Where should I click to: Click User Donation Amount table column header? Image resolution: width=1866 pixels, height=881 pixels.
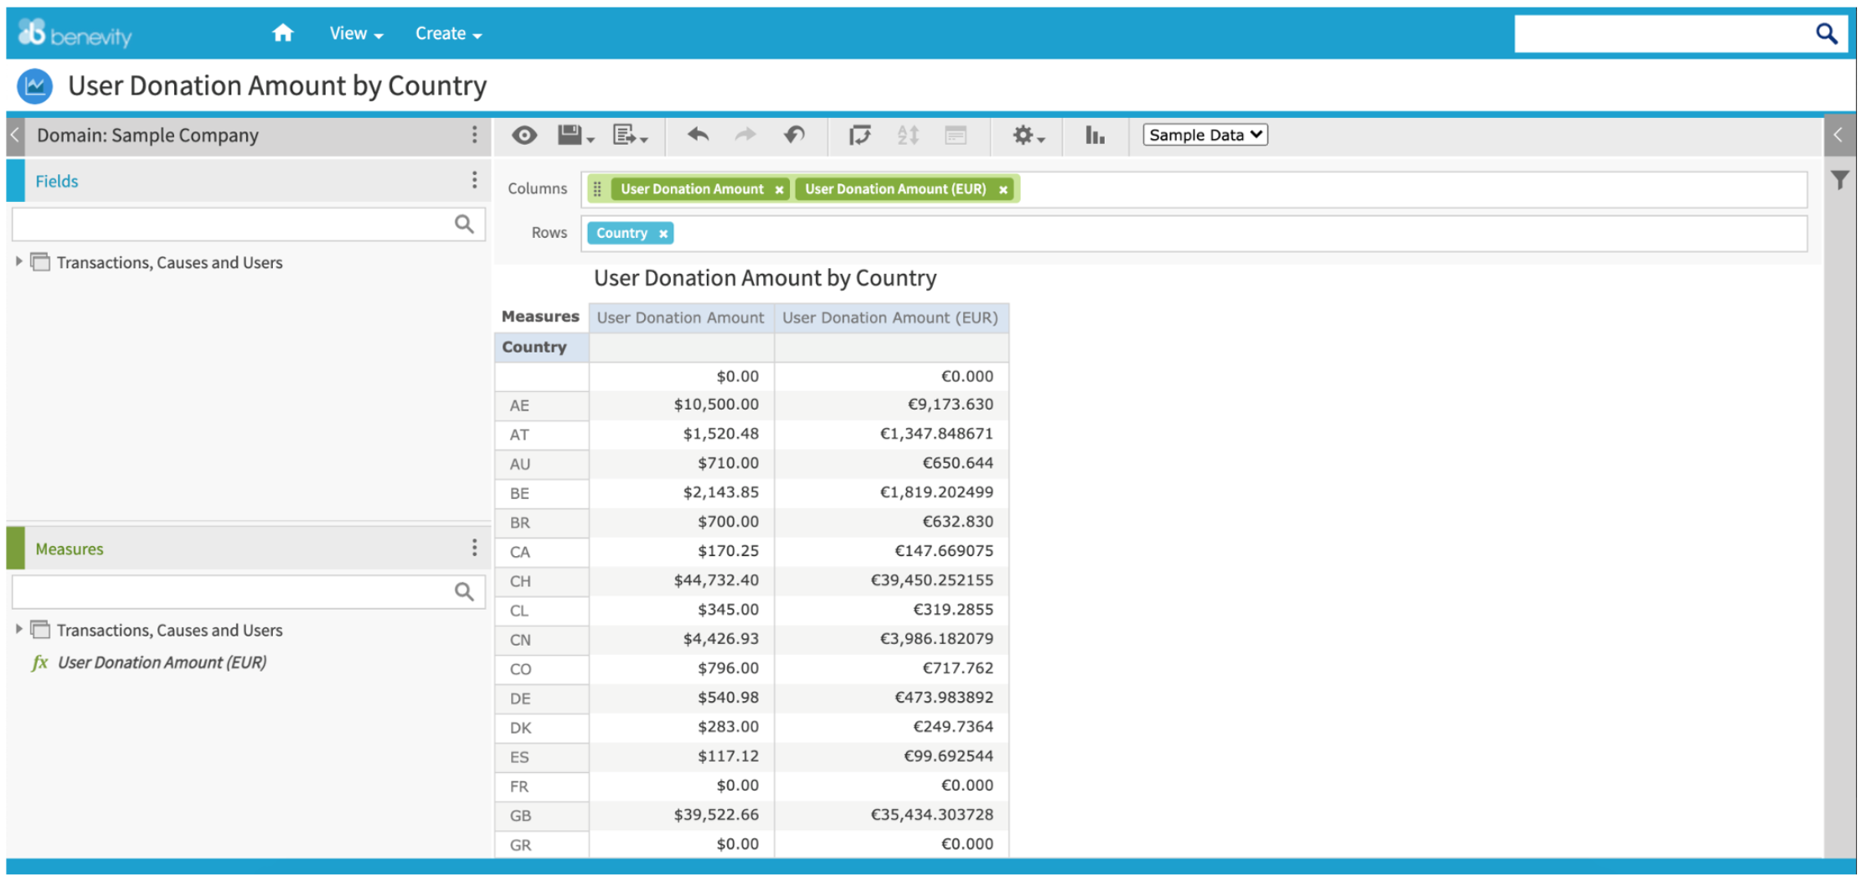(x=681, y=317)
